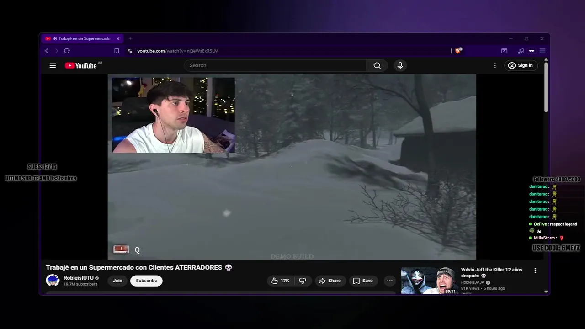Viewport: 585px width, 329px height.
Task: Click 'OxFive : respect legend' chat message
Action: [553, 224]
